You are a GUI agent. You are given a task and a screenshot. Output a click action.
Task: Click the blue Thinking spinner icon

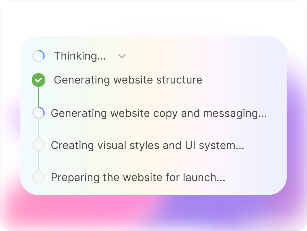point(39,56)
